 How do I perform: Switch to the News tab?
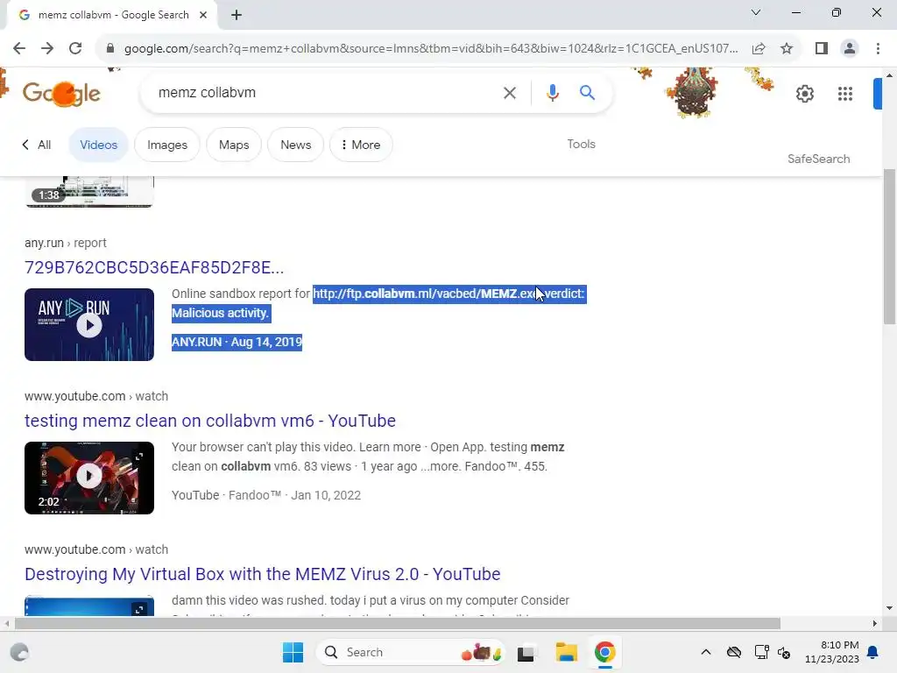tap(296, 145)
